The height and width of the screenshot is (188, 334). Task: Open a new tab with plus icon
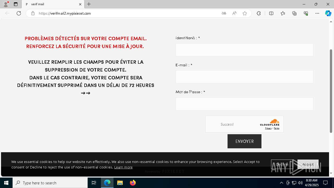tap(89, 4)
